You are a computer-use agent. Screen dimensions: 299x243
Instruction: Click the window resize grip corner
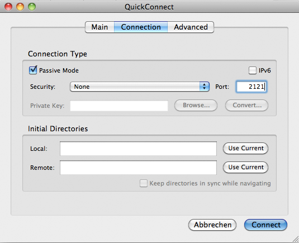pos(295,239)
